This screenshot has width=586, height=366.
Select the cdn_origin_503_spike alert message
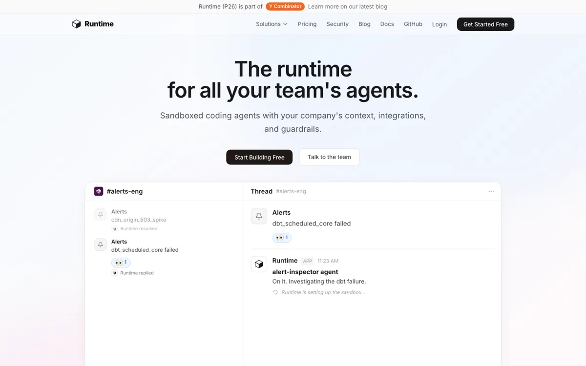tap(139, 220)
